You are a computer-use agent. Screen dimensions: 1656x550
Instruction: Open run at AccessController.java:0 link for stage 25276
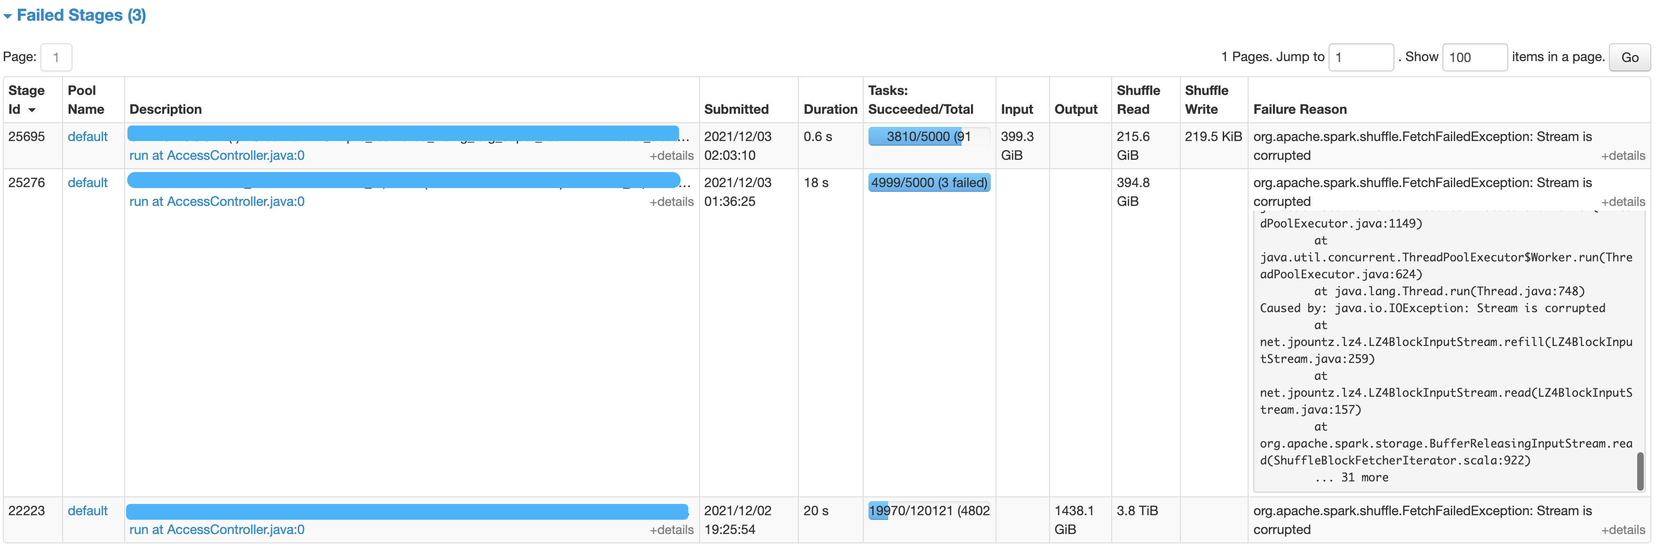coord(216,202)
